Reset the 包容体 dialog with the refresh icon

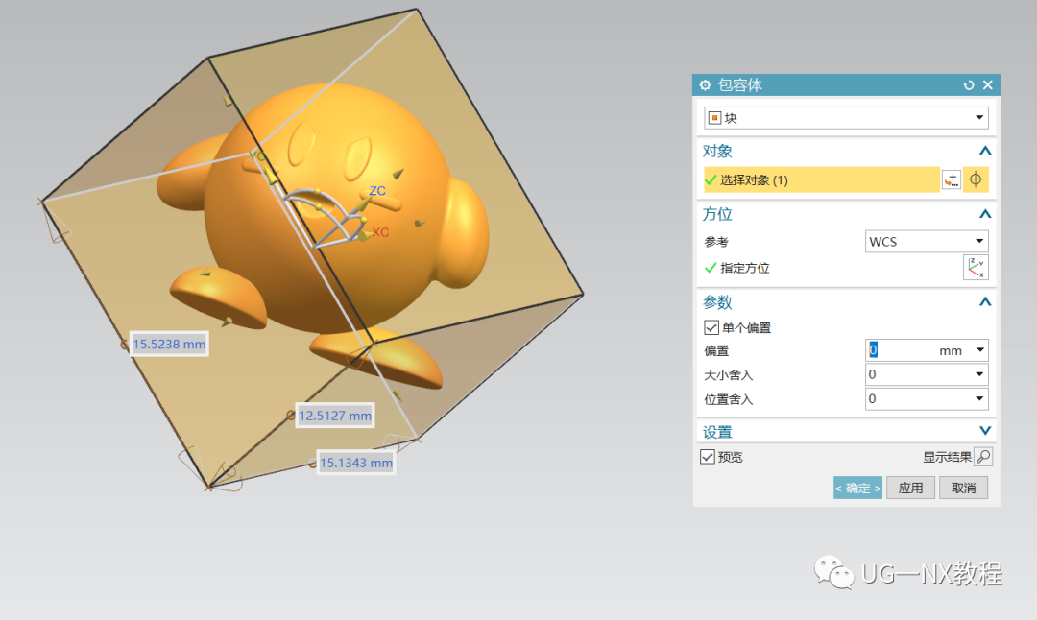[x=969, y=85]
